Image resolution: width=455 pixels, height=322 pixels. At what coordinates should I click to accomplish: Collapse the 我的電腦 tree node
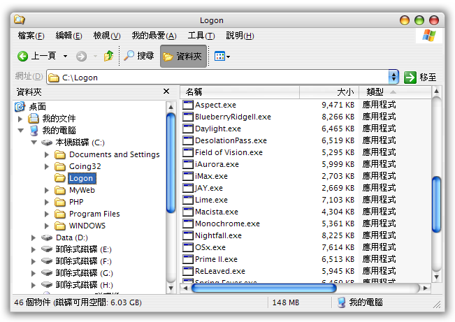pos(20,131)
